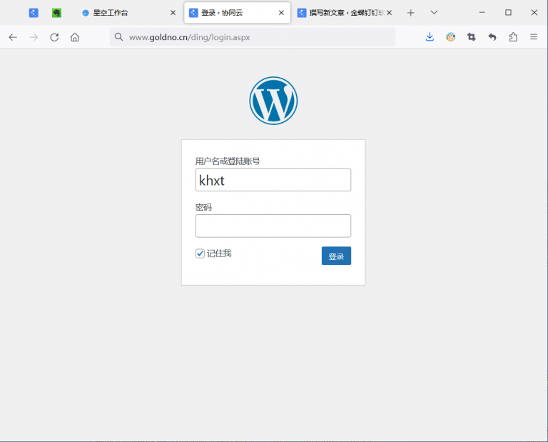Select the pinned Evernote green tab
The height and width of the screenshot is (442, 548).
[x=56, y=13]
